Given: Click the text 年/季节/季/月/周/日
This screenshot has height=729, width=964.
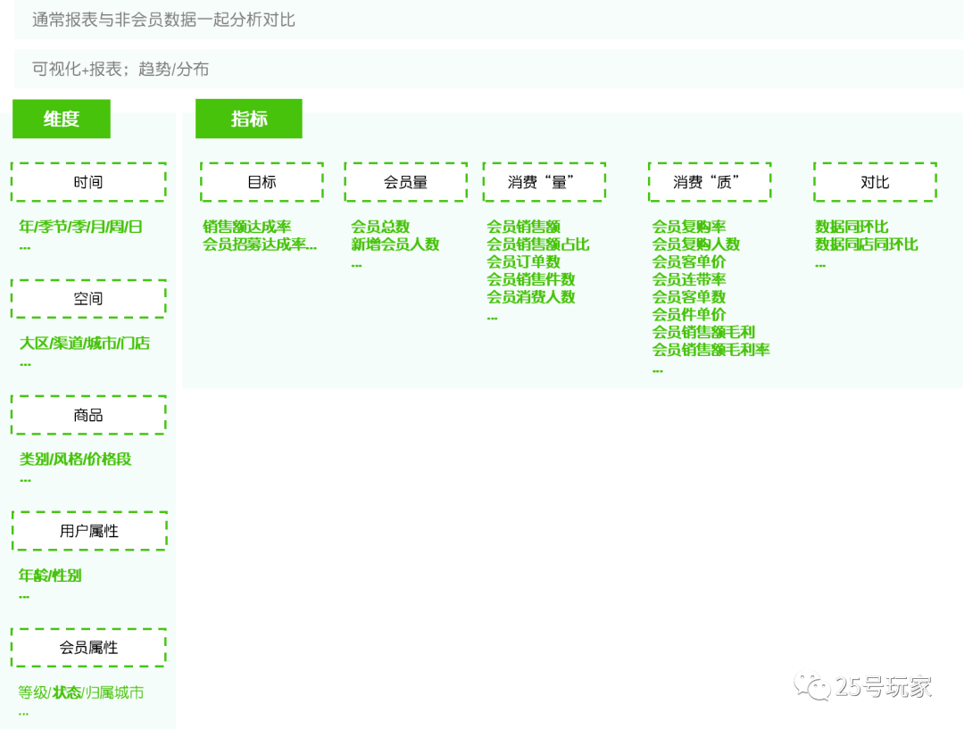Looking at the screenshot, I should tap(80, 227).
